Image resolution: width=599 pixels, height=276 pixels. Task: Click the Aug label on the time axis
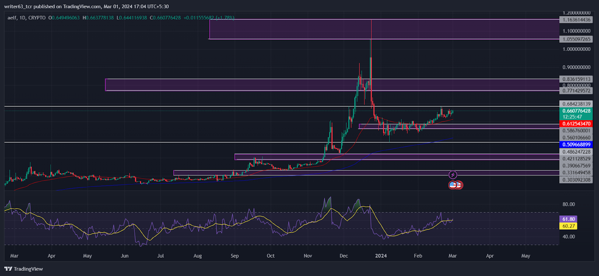tap(198, 256)
